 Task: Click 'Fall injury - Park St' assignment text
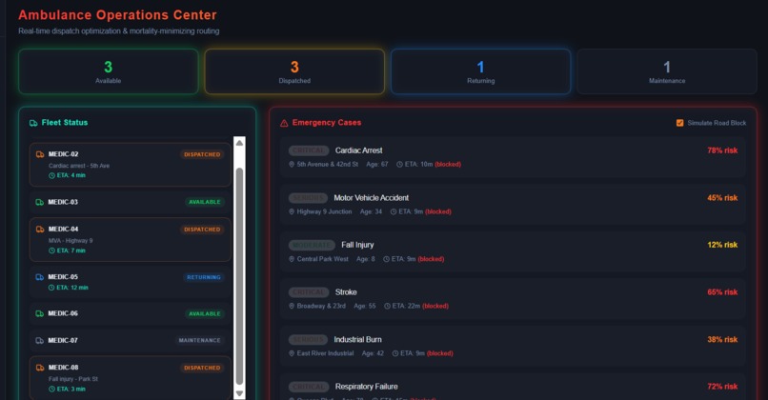tap(73, 379)
